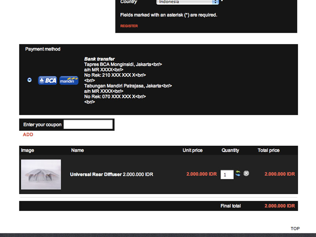Open the Universal Rear Diffuser product thumbnail
This screenshot has height=237, width=316.
pyautogui.click(x=41, y=175)
